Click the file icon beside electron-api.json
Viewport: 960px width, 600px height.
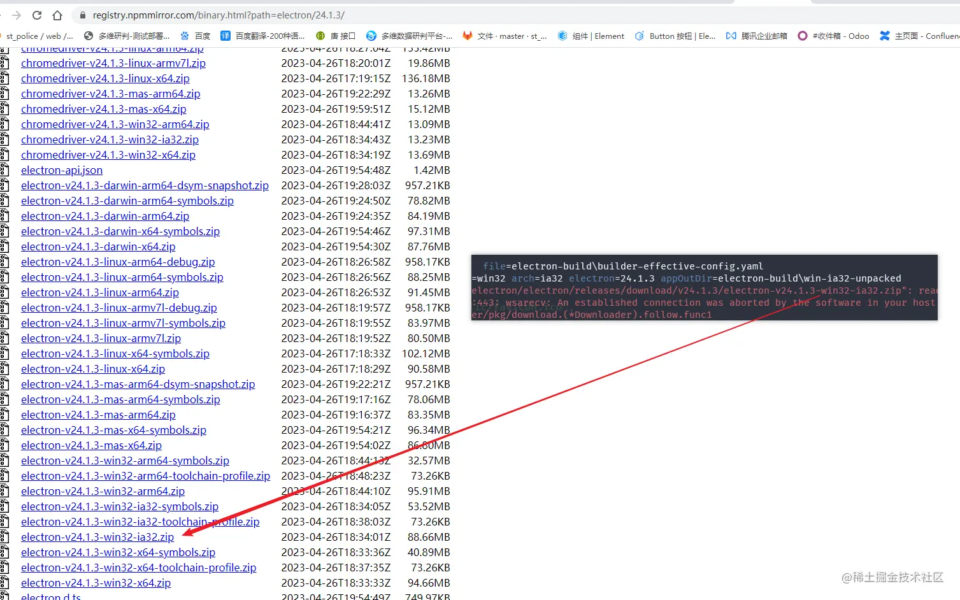pos(4,170)
